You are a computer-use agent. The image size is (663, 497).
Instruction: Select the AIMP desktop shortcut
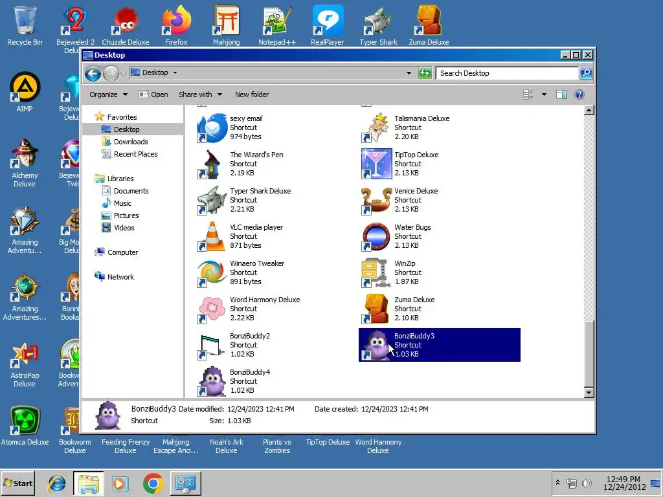[25, 92]
